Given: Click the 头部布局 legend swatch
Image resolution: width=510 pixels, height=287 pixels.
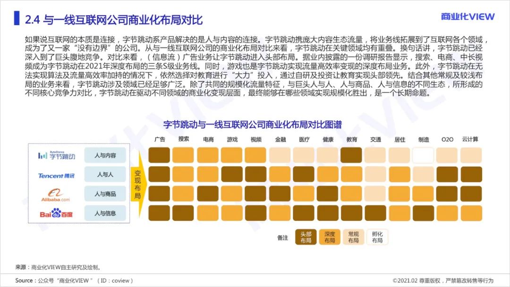Looking at the screenshot, I should (x=306, y=237).
